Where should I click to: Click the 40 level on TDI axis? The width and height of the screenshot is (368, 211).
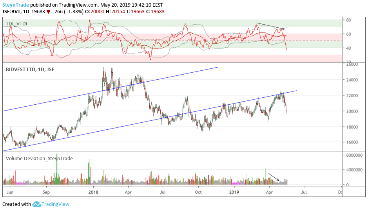pos(348,48)
